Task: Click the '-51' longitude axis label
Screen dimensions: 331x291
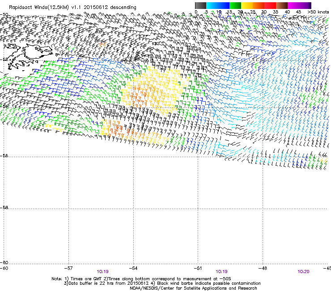Action: click(x=198, y=268)
